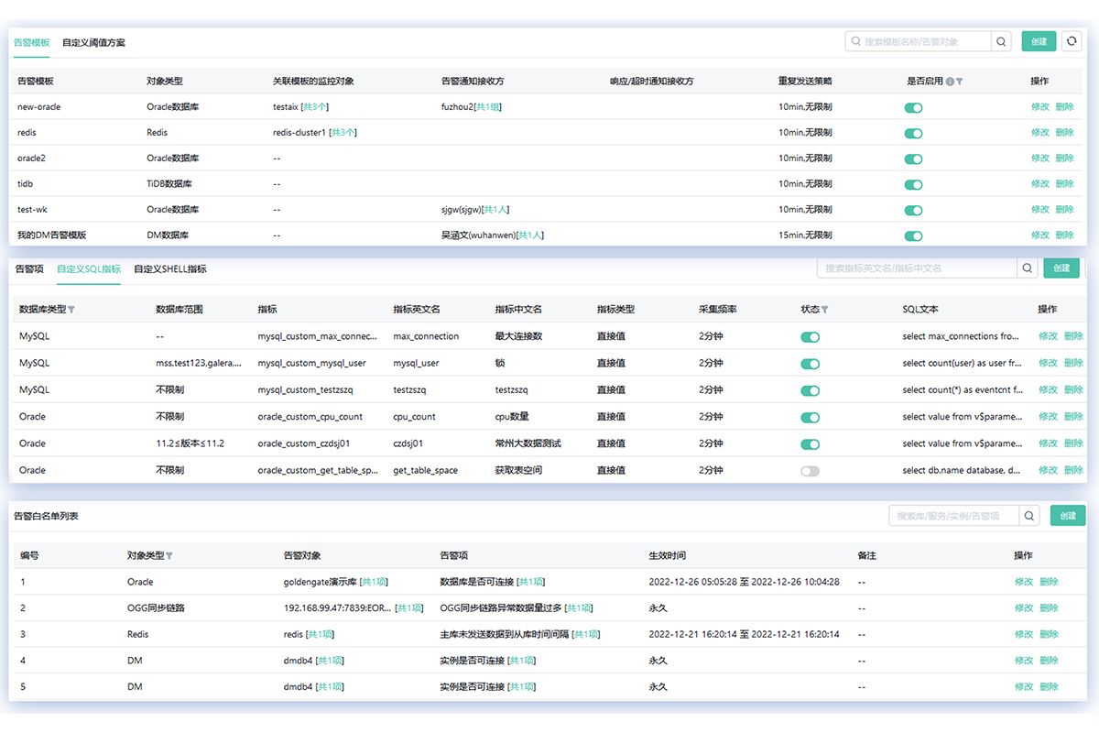The image size is (1099, 733).
Task: Open the 告警项 tab
Action: (29, 269)
